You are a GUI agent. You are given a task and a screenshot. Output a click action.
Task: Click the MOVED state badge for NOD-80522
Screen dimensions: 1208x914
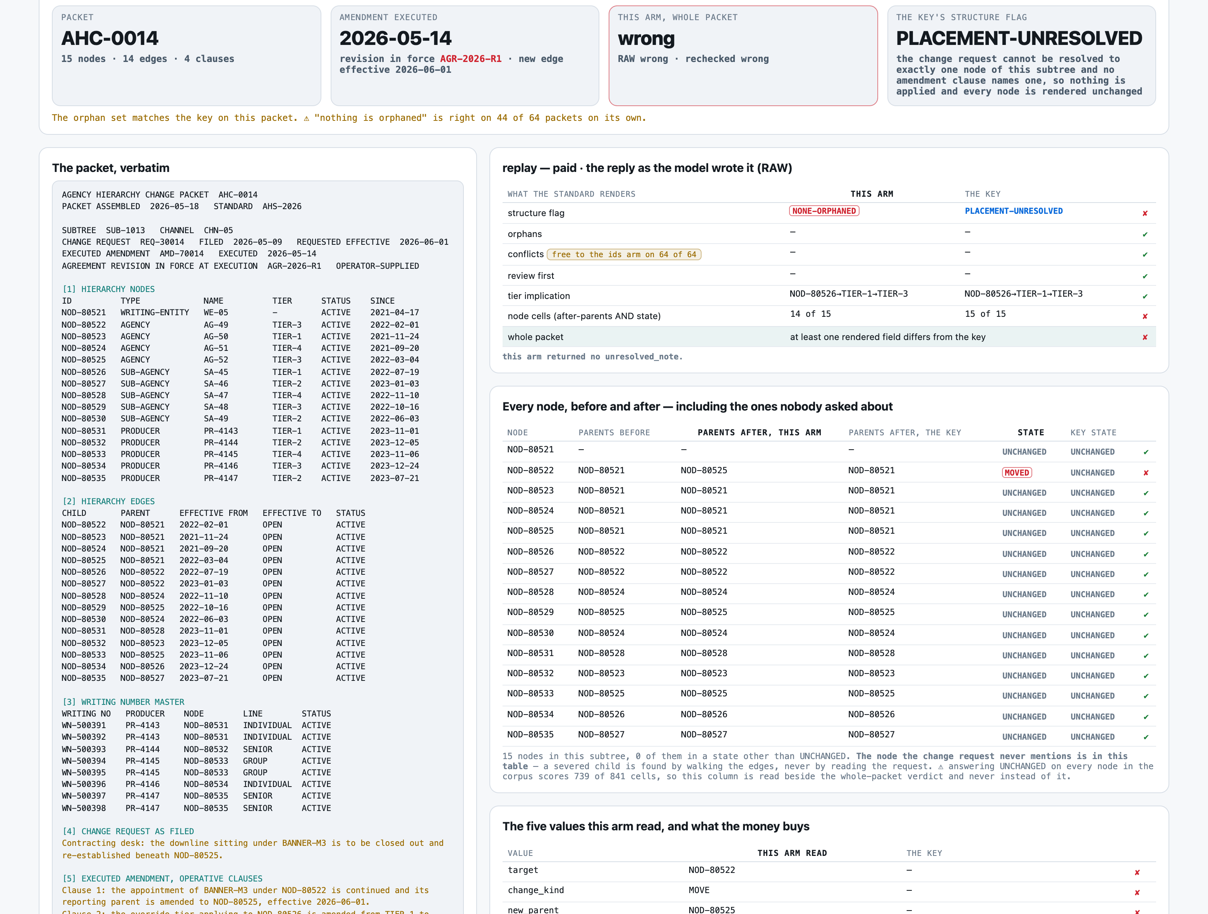click(x=1016, y=472)
